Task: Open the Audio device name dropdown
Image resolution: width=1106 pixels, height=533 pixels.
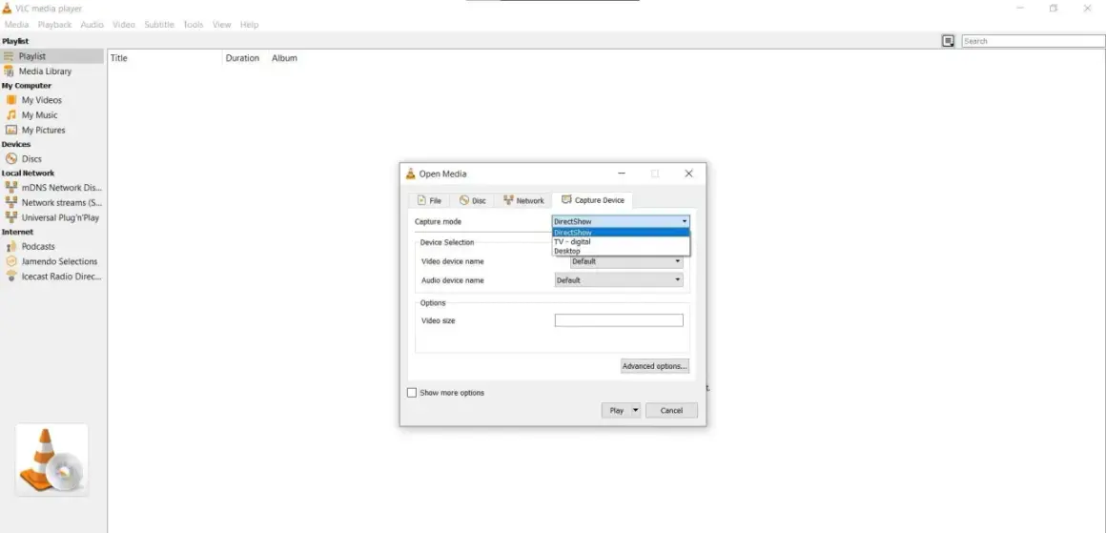Action: (x=620, y=280)
